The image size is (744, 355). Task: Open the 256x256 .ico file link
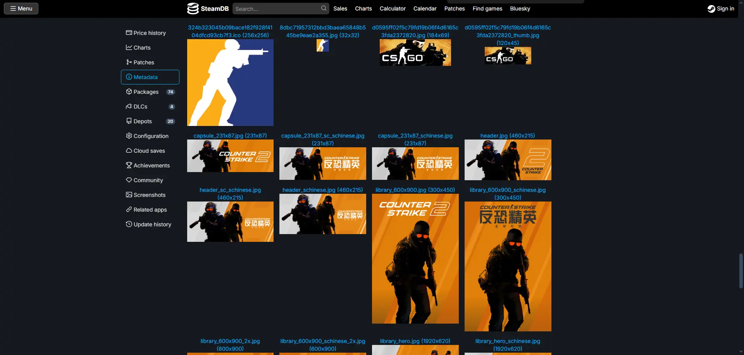click(x=230, y=31)
